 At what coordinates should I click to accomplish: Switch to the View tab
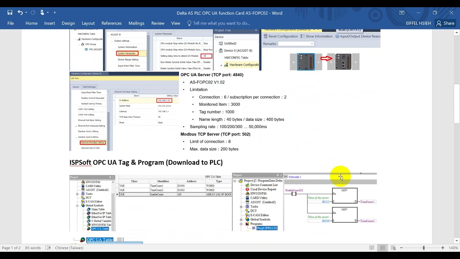[176, 23]
